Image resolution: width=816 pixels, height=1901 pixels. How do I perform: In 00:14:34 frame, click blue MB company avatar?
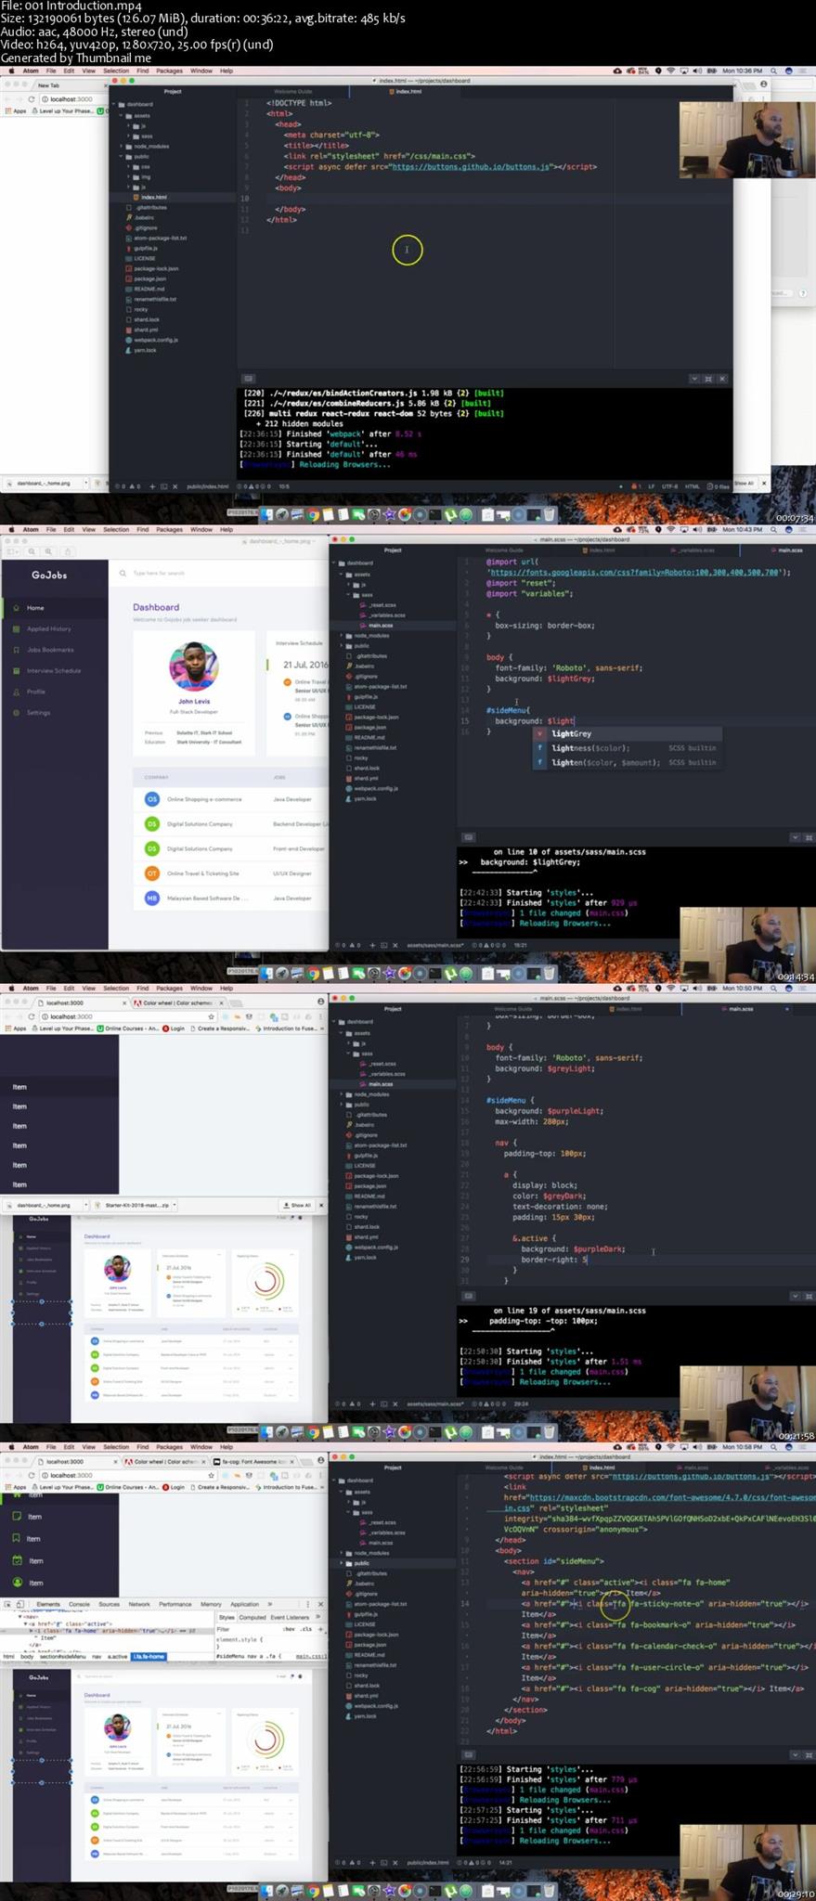click(x=152, y=899)
